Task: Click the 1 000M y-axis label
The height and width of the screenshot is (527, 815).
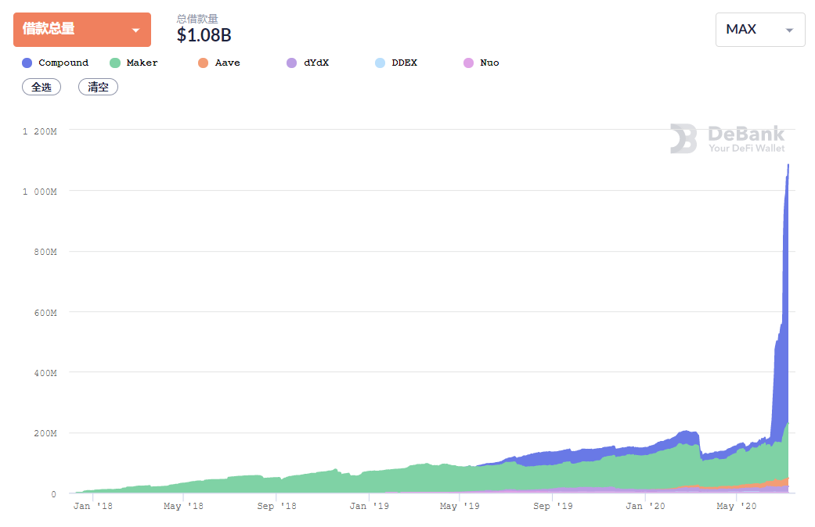Action: point(39,192)
